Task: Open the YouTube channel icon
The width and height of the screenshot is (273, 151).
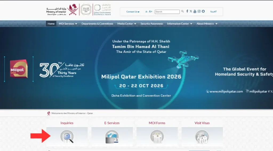Action: point(195,11)
